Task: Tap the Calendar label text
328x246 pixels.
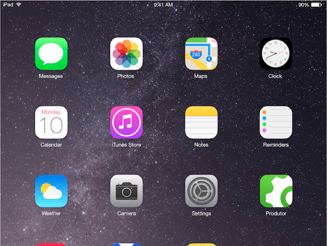Action: [x=51, y=145]
